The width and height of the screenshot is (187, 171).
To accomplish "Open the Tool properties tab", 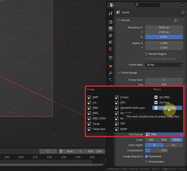I will (110, 13).
